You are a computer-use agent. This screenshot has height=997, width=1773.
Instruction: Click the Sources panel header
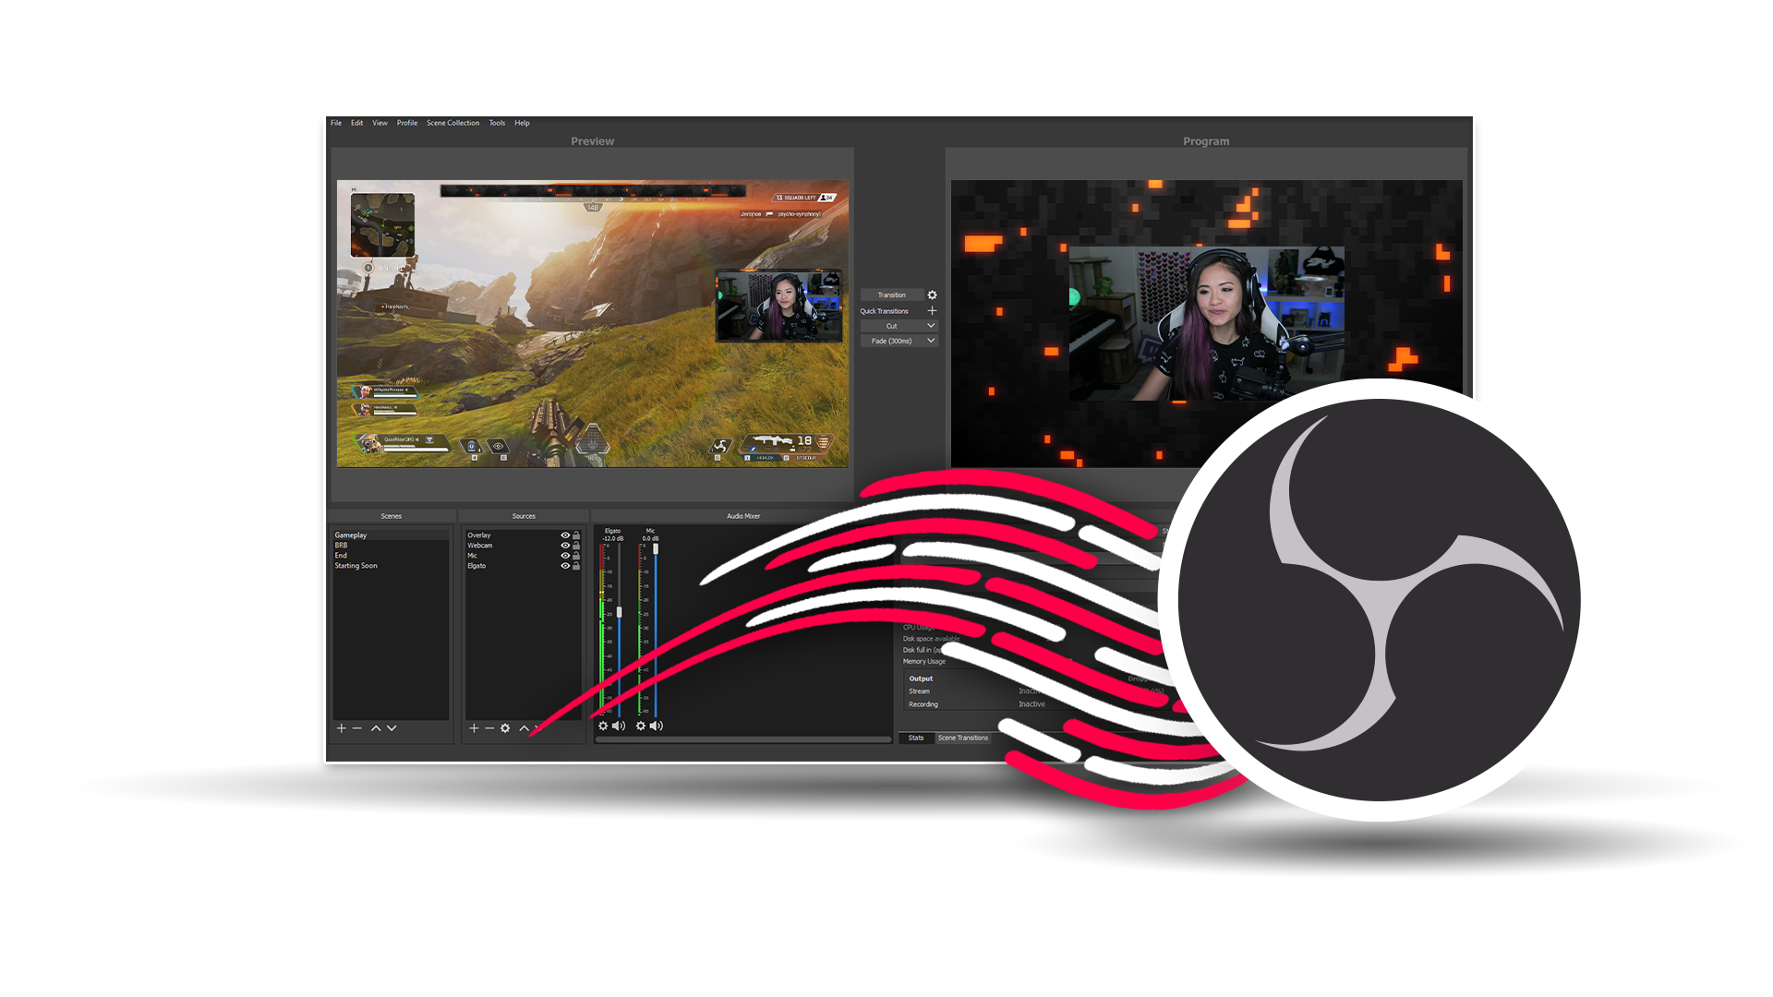(x=524, y=516)
